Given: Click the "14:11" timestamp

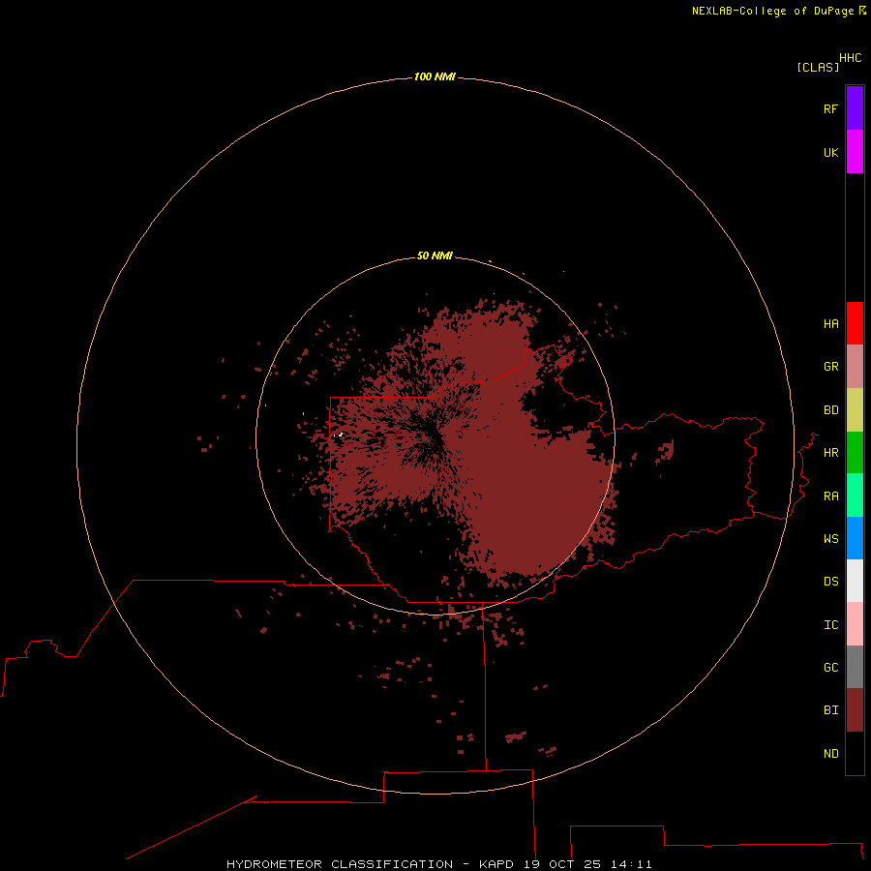Looking at the screenshot, I should 631,864.
